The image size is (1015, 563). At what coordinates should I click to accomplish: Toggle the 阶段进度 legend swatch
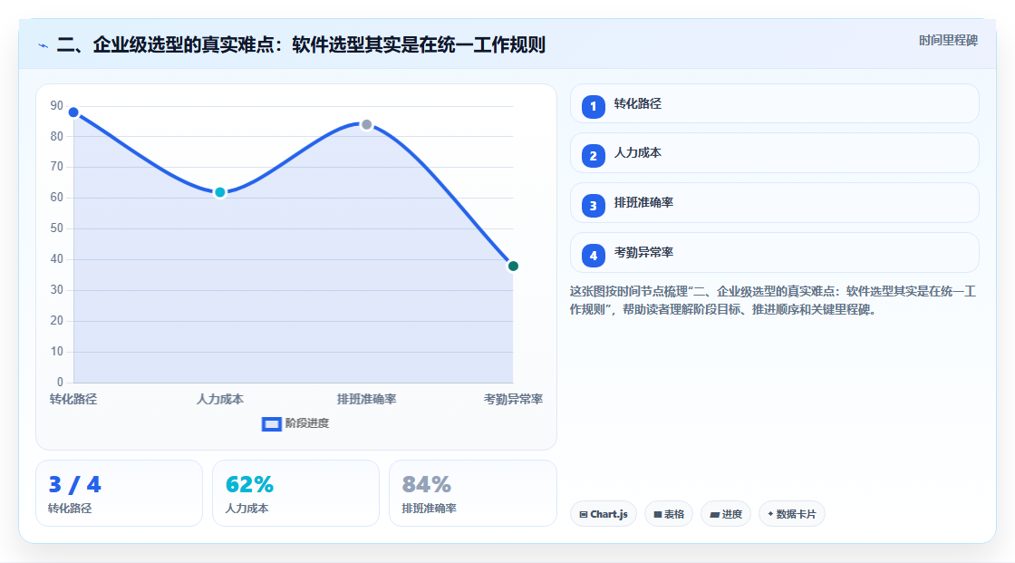click(x=271, y=423)
